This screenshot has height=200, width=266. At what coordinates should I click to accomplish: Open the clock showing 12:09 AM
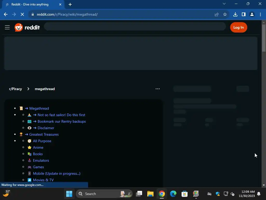pyautogui.click(x=247, y=194)
